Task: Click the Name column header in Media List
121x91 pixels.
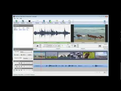Action: (15, 28)
